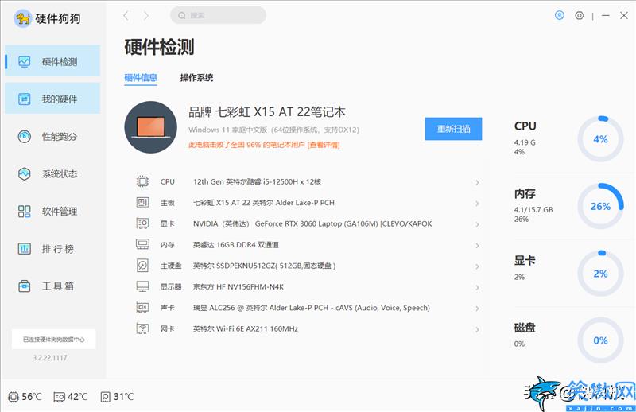The height and width of the screenshot is (412, 636).
Task: Click the 内存 memory row icon
Action: (x=142, y=244)
